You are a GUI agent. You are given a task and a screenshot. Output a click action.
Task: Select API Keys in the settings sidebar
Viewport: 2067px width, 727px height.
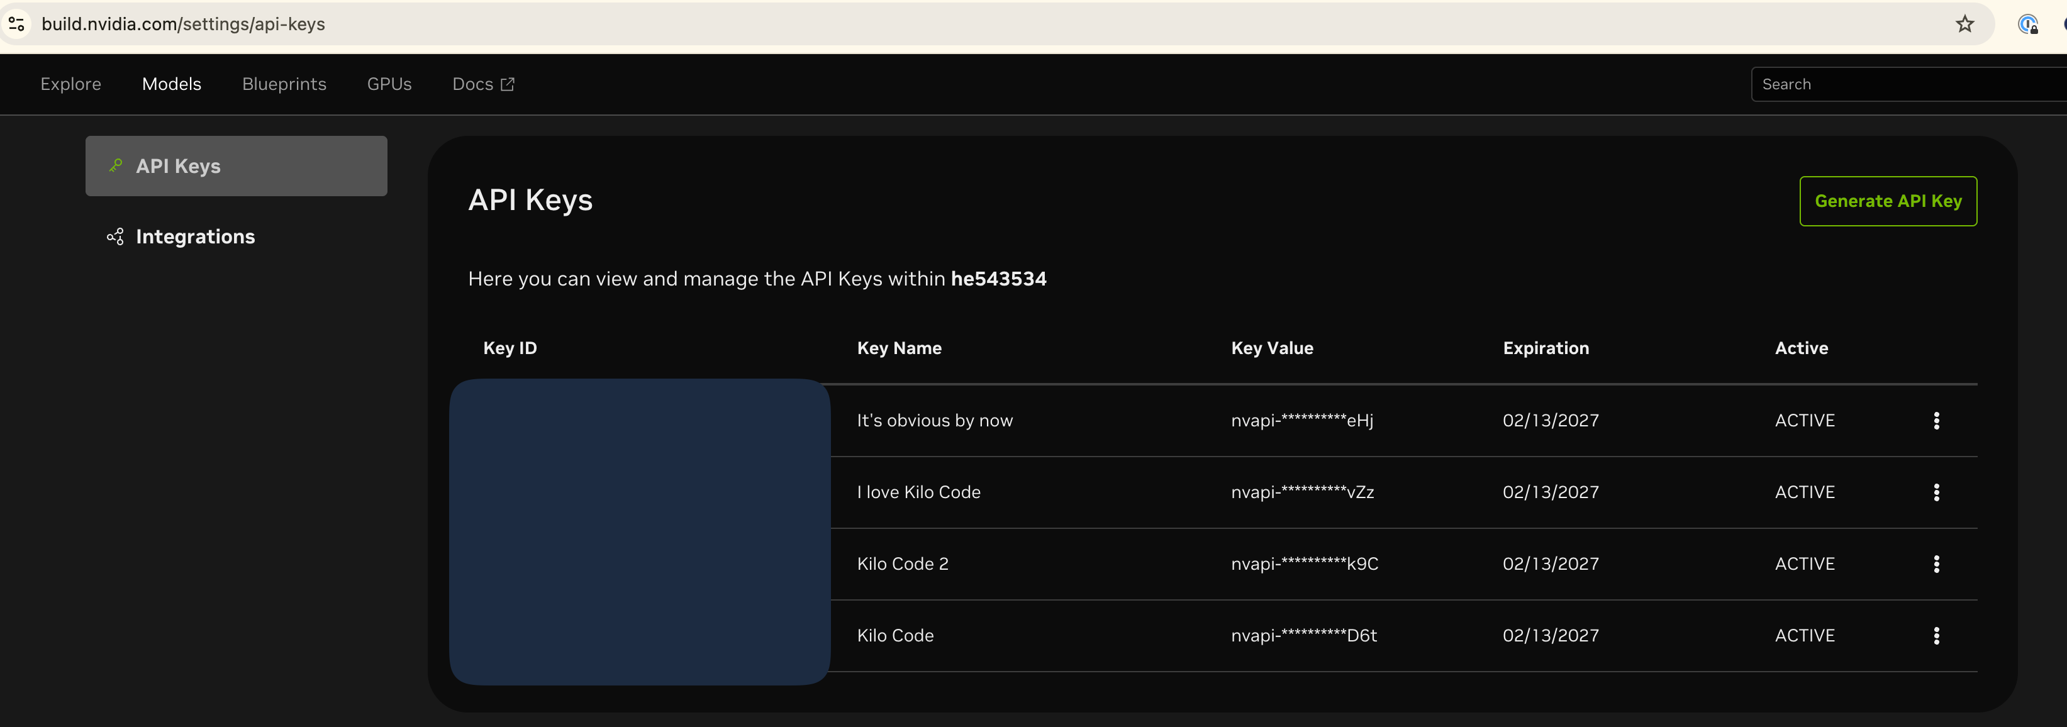coord(236,166)
